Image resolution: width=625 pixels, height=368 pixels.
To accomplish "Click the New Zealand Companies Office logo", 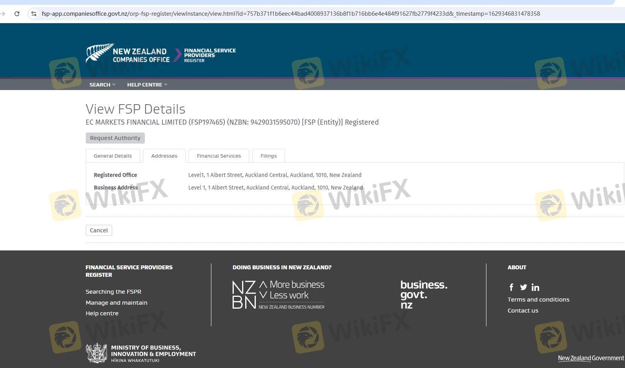I will click(128, 54).
